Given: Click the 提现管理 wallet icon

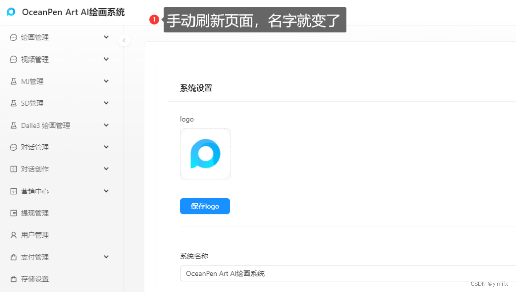Looking at the screenshot, I should [13, 213].
